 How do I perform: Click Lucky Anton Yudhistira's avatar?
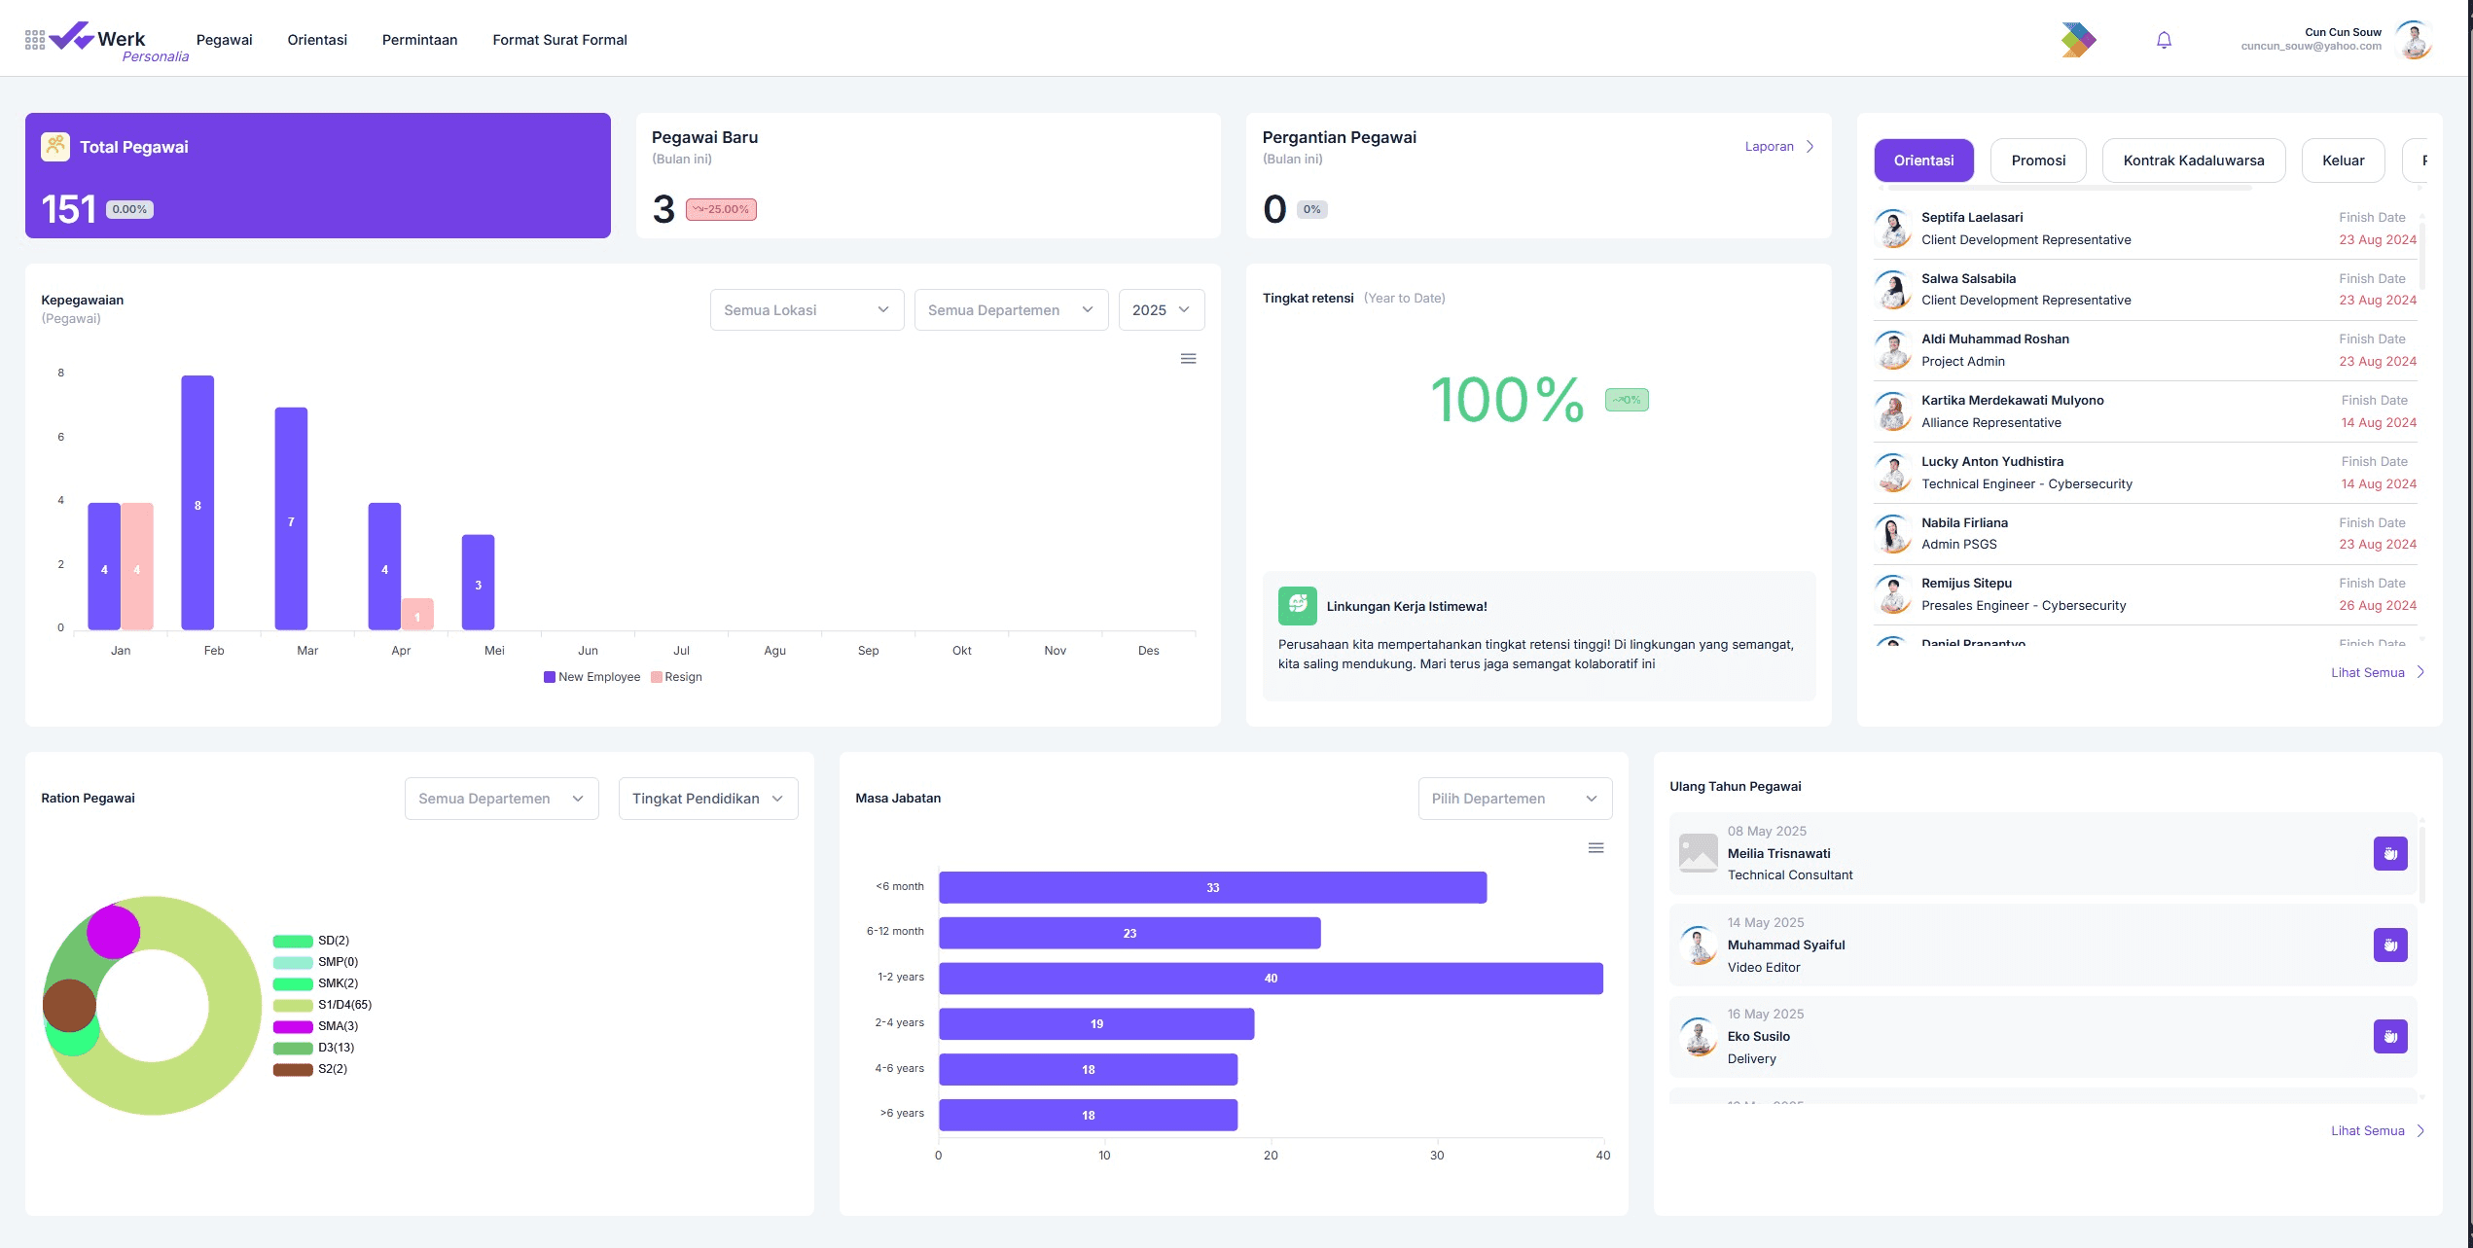[1893, 473]
